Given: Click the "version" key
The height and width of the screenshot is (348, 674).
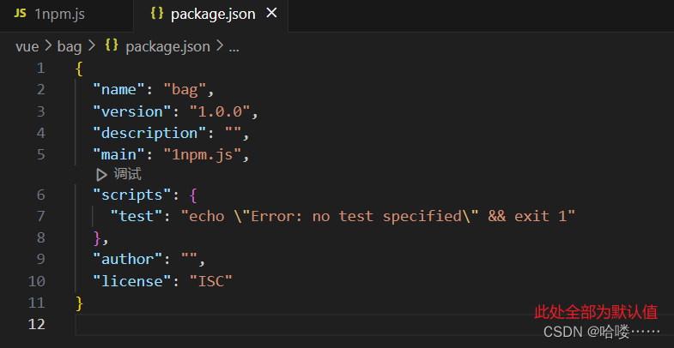Looking at the screenshot, I should click(x=132, y=111).
